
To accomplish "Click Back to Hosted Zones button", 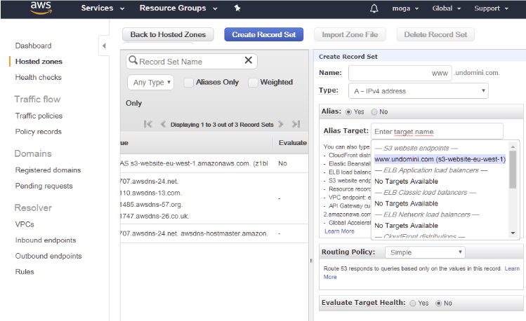I will pos(168,34).
